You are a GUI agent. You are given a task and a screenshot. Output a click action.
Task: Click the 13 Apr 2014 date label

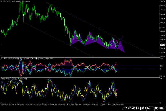[95, 104]
